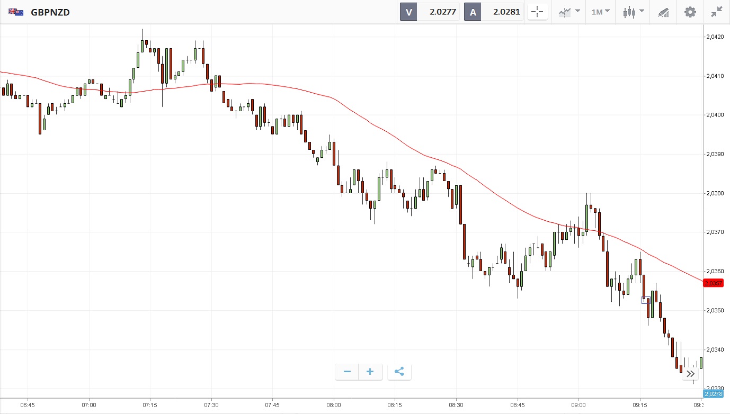Click the 2,0390 price axis label

[715, 154]
